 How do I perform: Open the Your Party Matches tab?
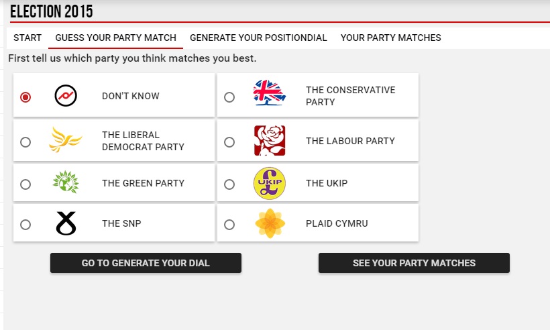(x=391, y=38)
